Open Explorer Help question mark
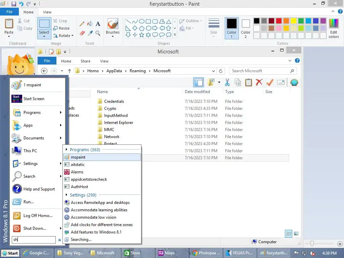The height and width of the screenshot is (258, 344). (297, 61)
